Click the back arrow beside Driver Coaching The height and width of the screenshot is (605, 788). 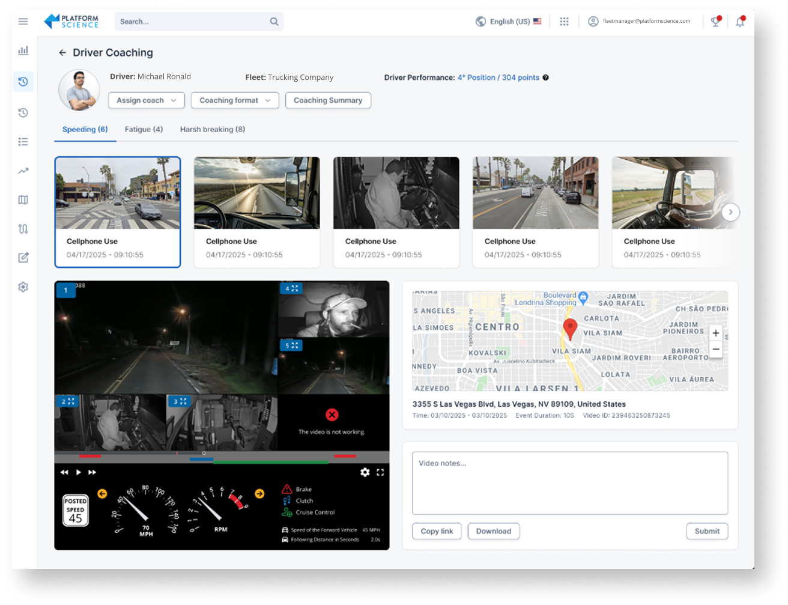[x=62, y=53]
